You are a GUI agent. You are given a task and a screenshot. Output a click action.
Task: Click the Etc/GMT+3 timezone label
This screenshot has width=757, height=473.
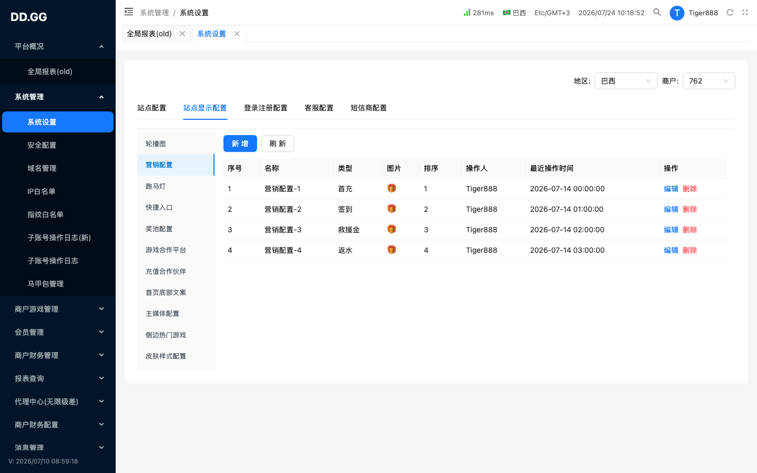coord(552,13)
